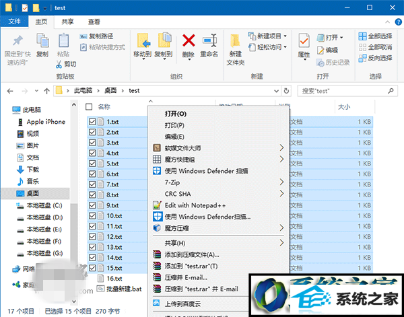Click Edit (编辑) in the ribbon
This screenshot has height=317, width=404.
(327, 50)
